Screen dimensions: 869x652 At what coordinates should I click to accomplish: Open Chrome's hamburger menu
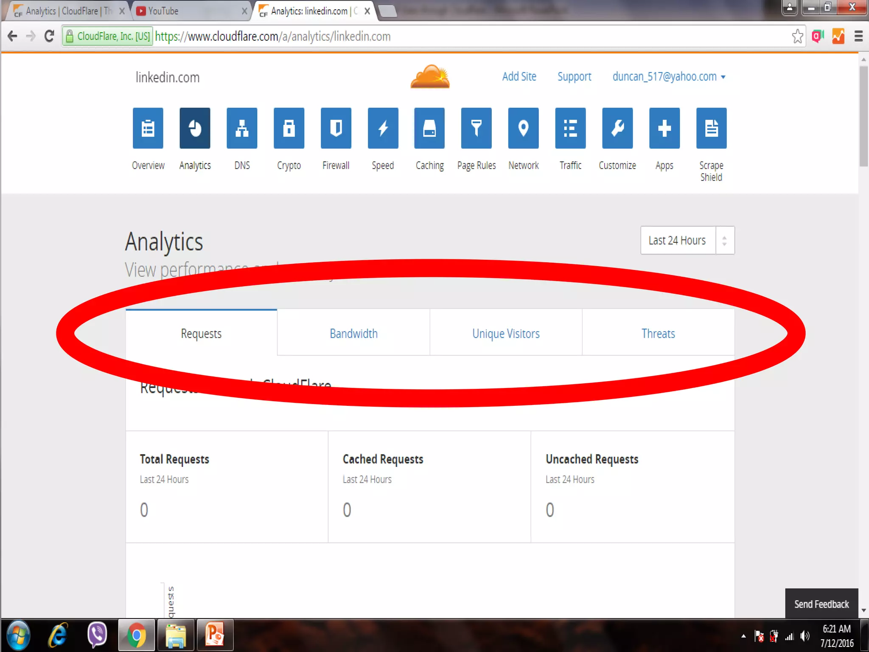point(858,37)
